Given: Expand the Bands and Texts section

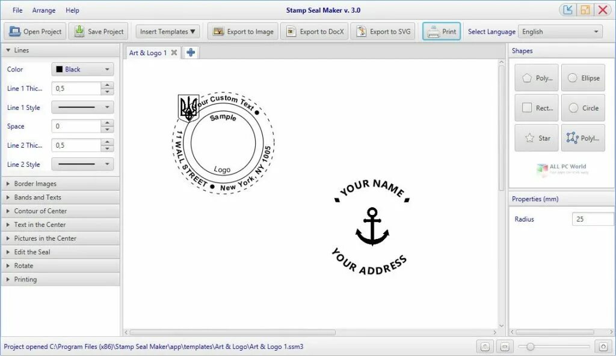Looking at the screenshot, I should (x=61, y=198).
